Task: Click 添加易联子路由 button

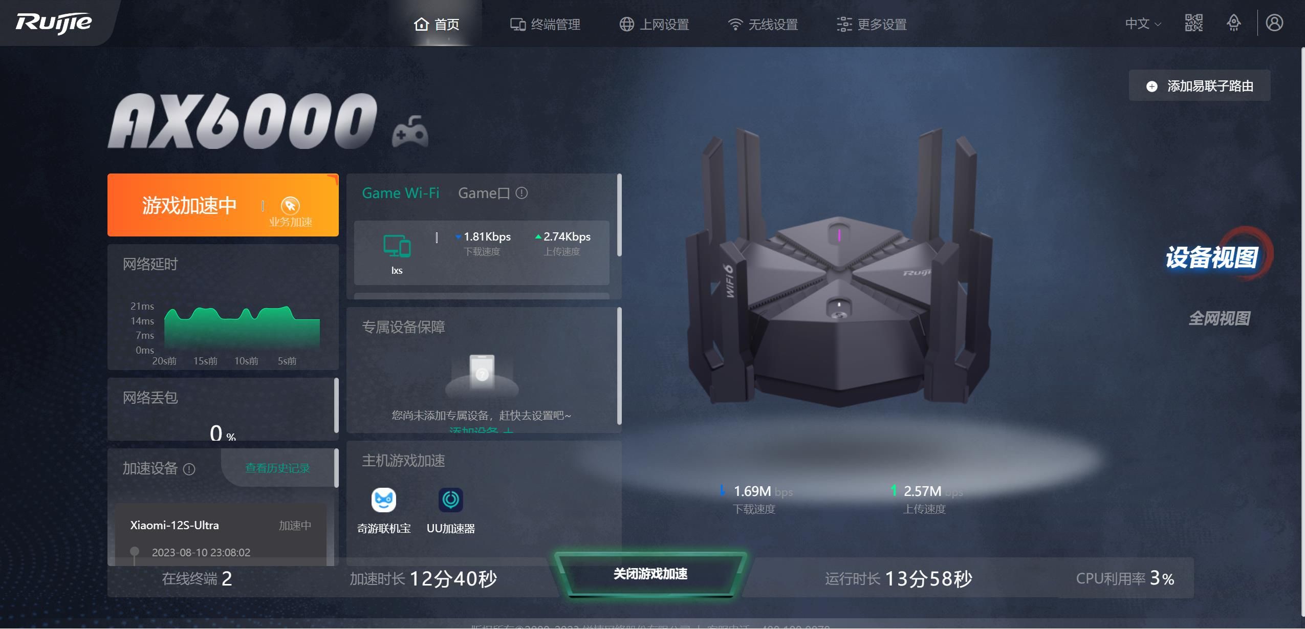Action: (x=1200, y=86)
